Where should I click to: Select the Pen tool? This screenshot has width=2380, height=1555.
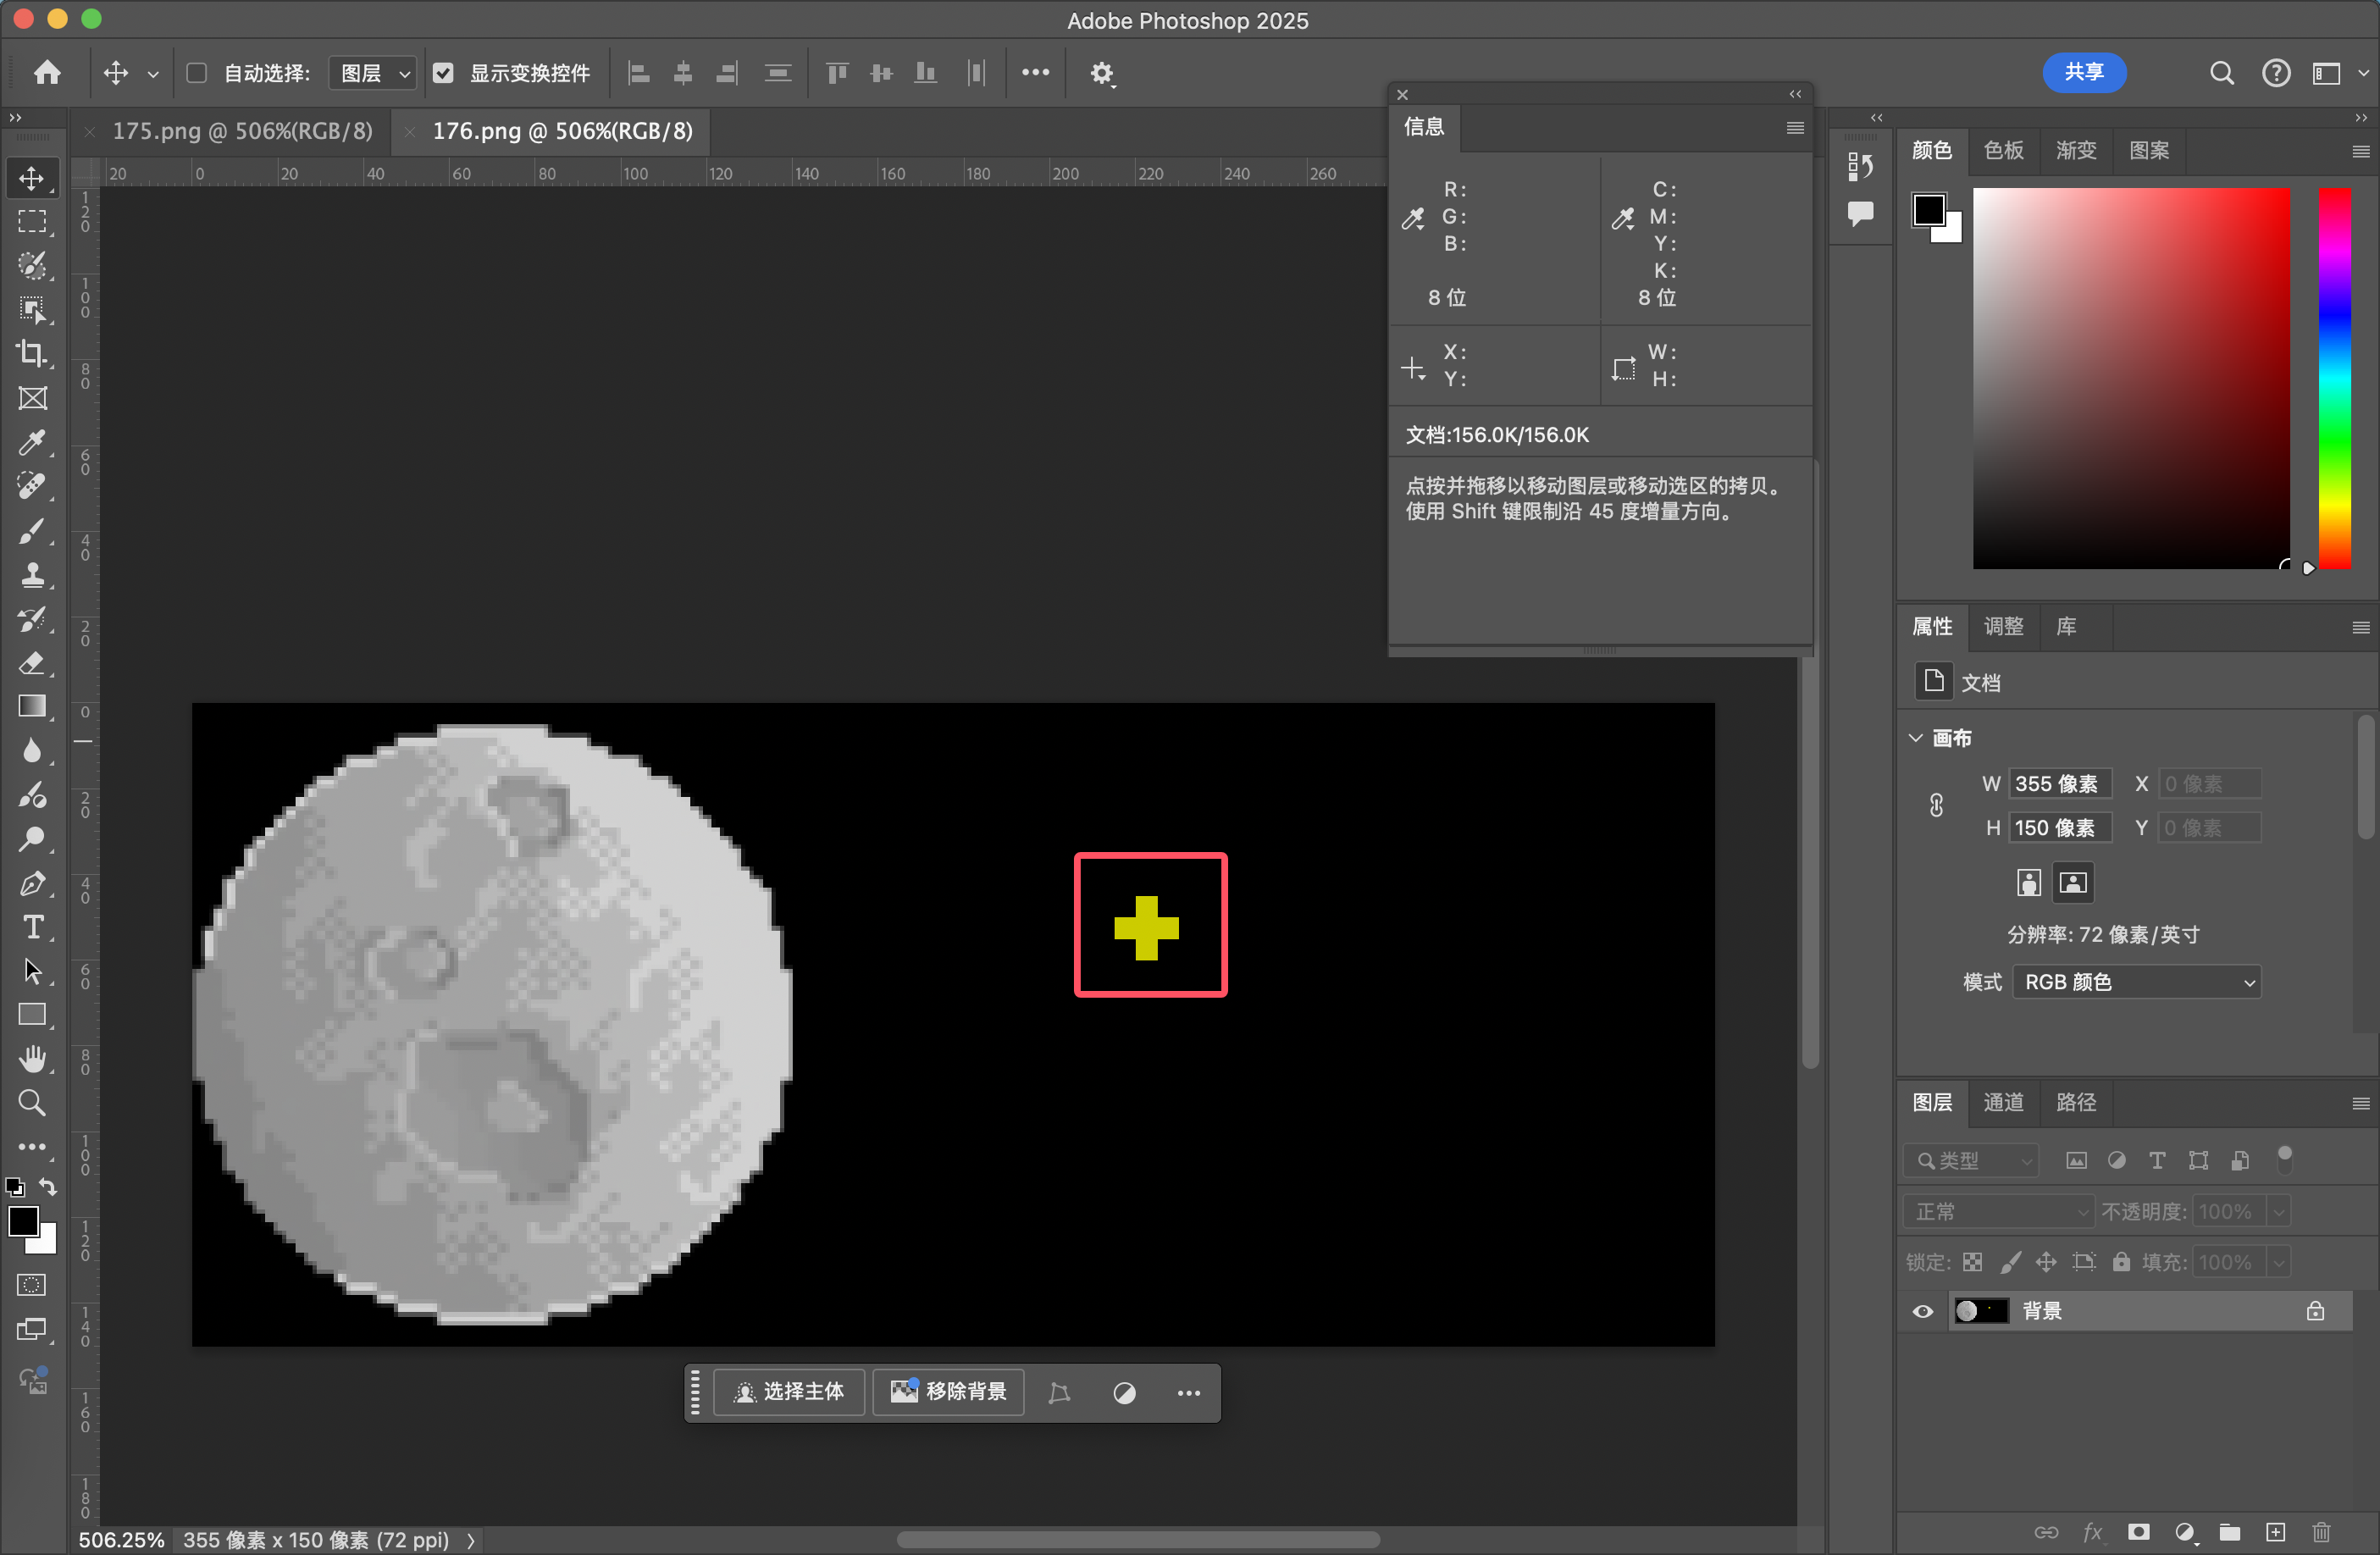pyautogui.click(x=32, y=884)
